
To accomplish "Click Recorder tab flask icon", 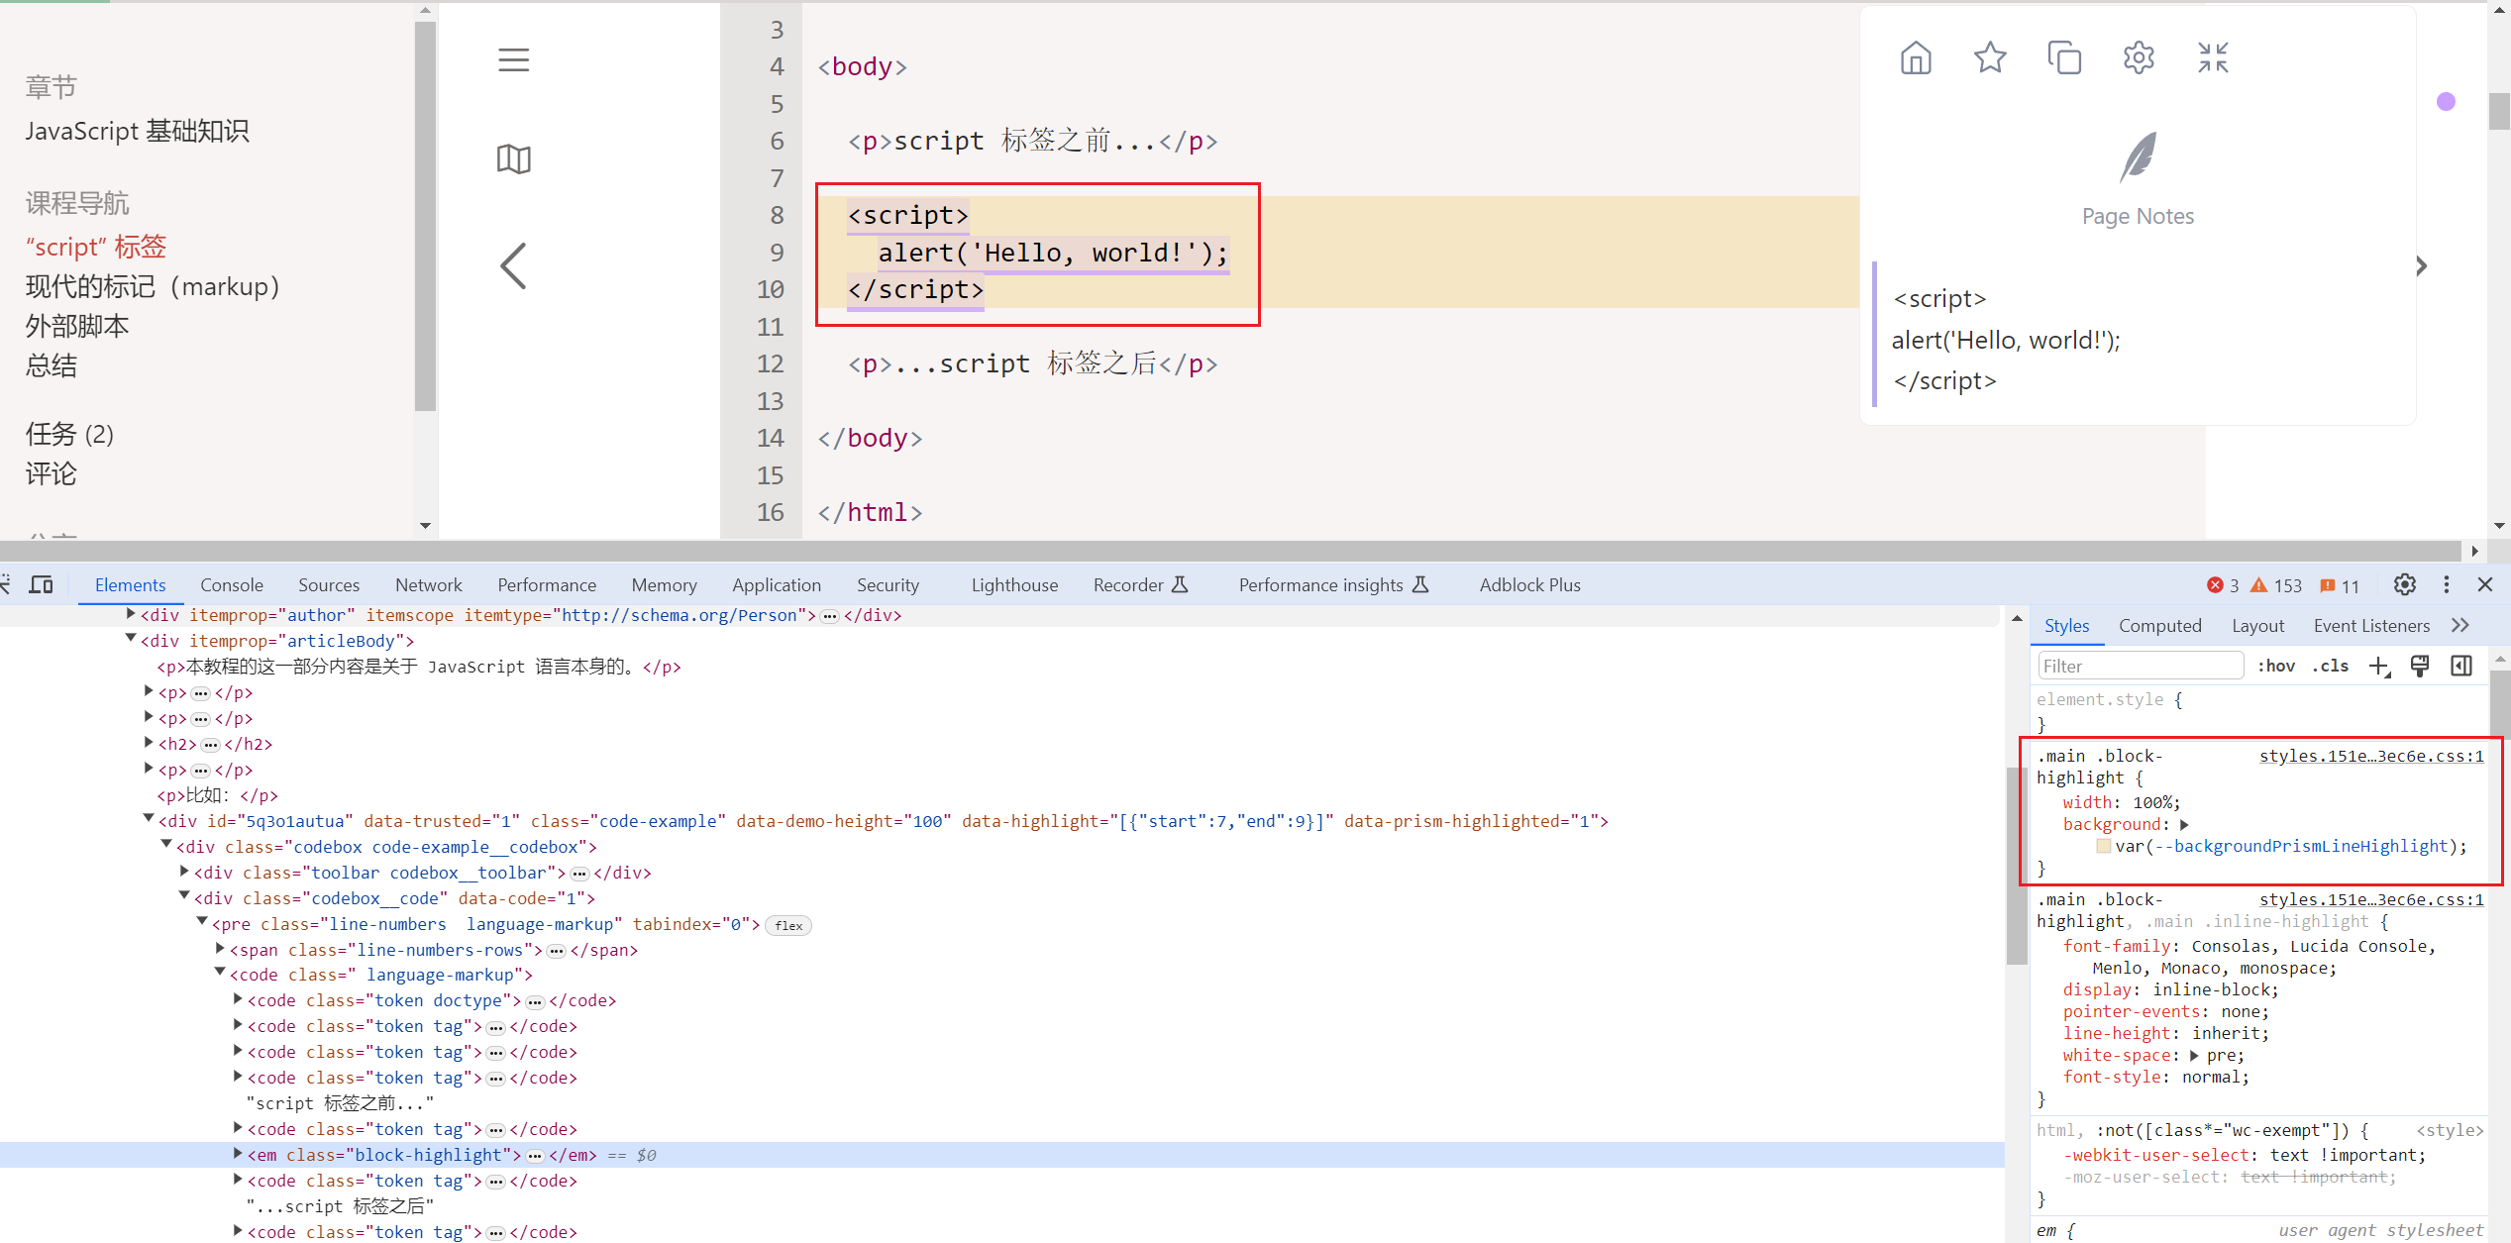I will click(x=1180, y=584).
